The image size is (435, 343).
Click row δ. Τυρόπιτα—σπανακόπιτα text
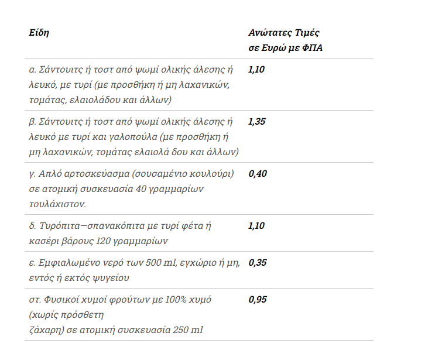click(120, 233)
